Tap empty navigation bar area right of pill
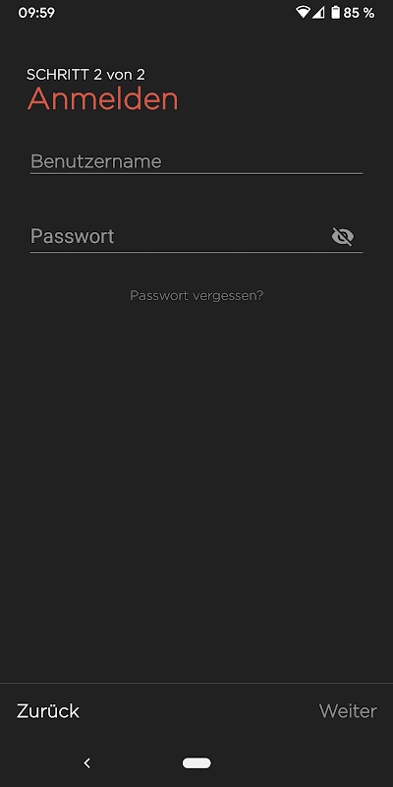 301,763
